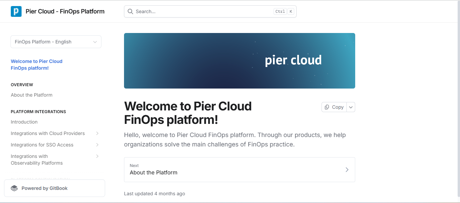Open Integrations with Cloud Providers page

pos(48,133)
